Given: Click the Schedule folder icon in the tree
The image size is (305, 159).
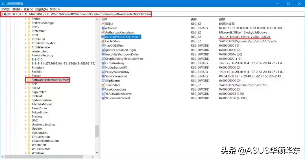Looking at the screenshot, I should 29,68.
